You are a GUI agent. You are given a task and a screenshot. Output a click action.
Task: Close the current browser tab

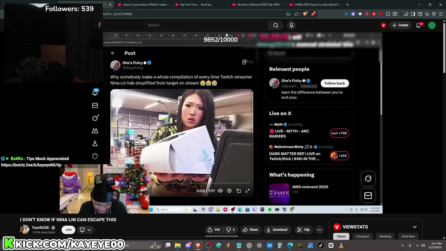pos(110,5)
